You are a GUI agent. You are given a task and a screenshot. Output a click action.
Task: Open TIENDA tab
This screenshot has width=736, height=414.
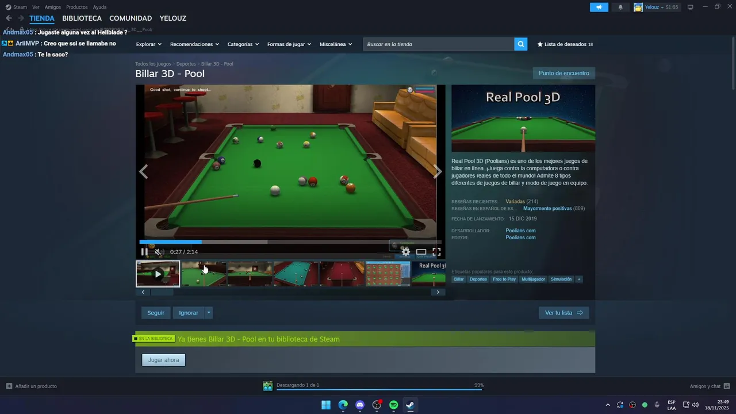[x=42, y=18]
